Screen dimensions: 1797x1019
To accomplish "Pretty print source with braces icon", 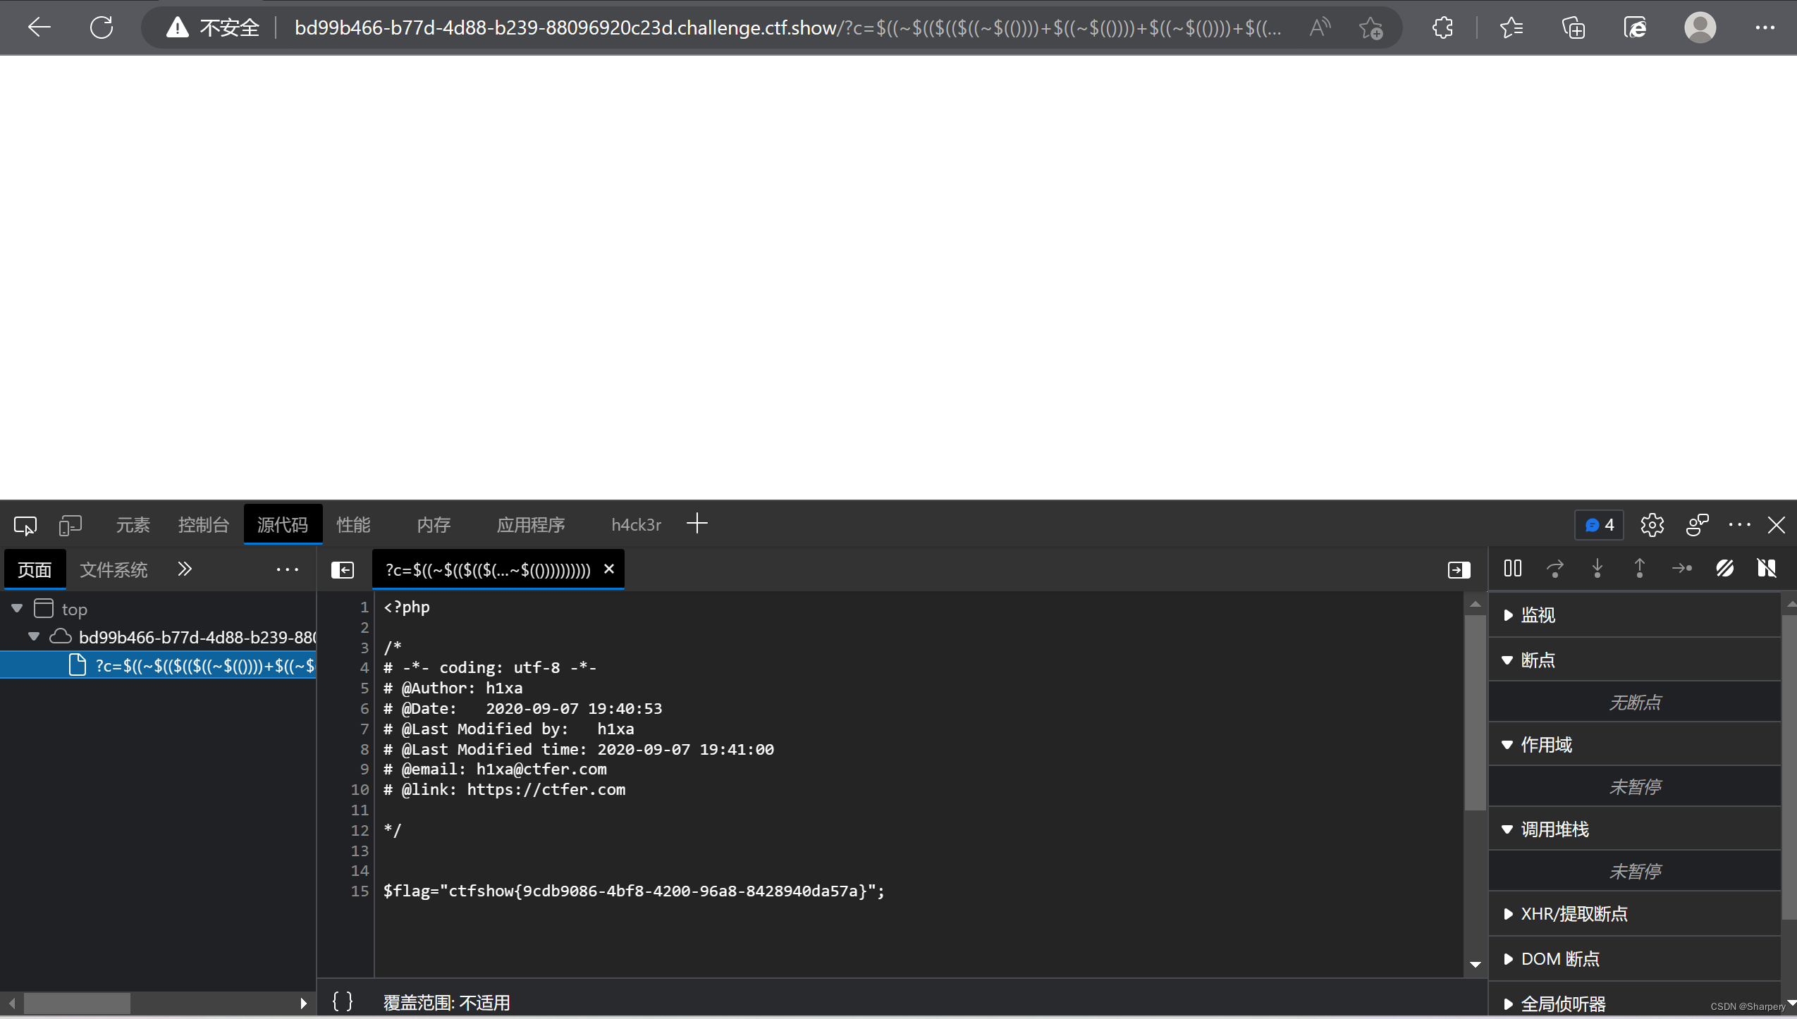I will [343, 1001].
